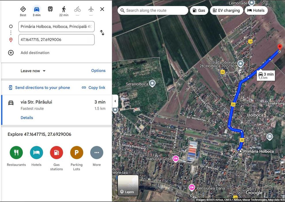The width and height of the screenshot is (285, 202).
Task: Filter map by Gas chip
Action: click(199, 10)
